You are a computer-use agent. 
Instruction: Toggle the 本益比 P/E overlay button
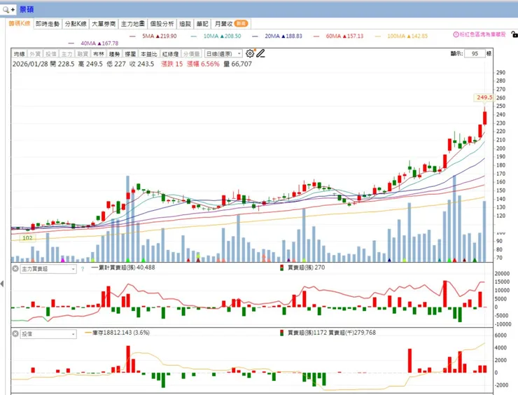point(148,54)
